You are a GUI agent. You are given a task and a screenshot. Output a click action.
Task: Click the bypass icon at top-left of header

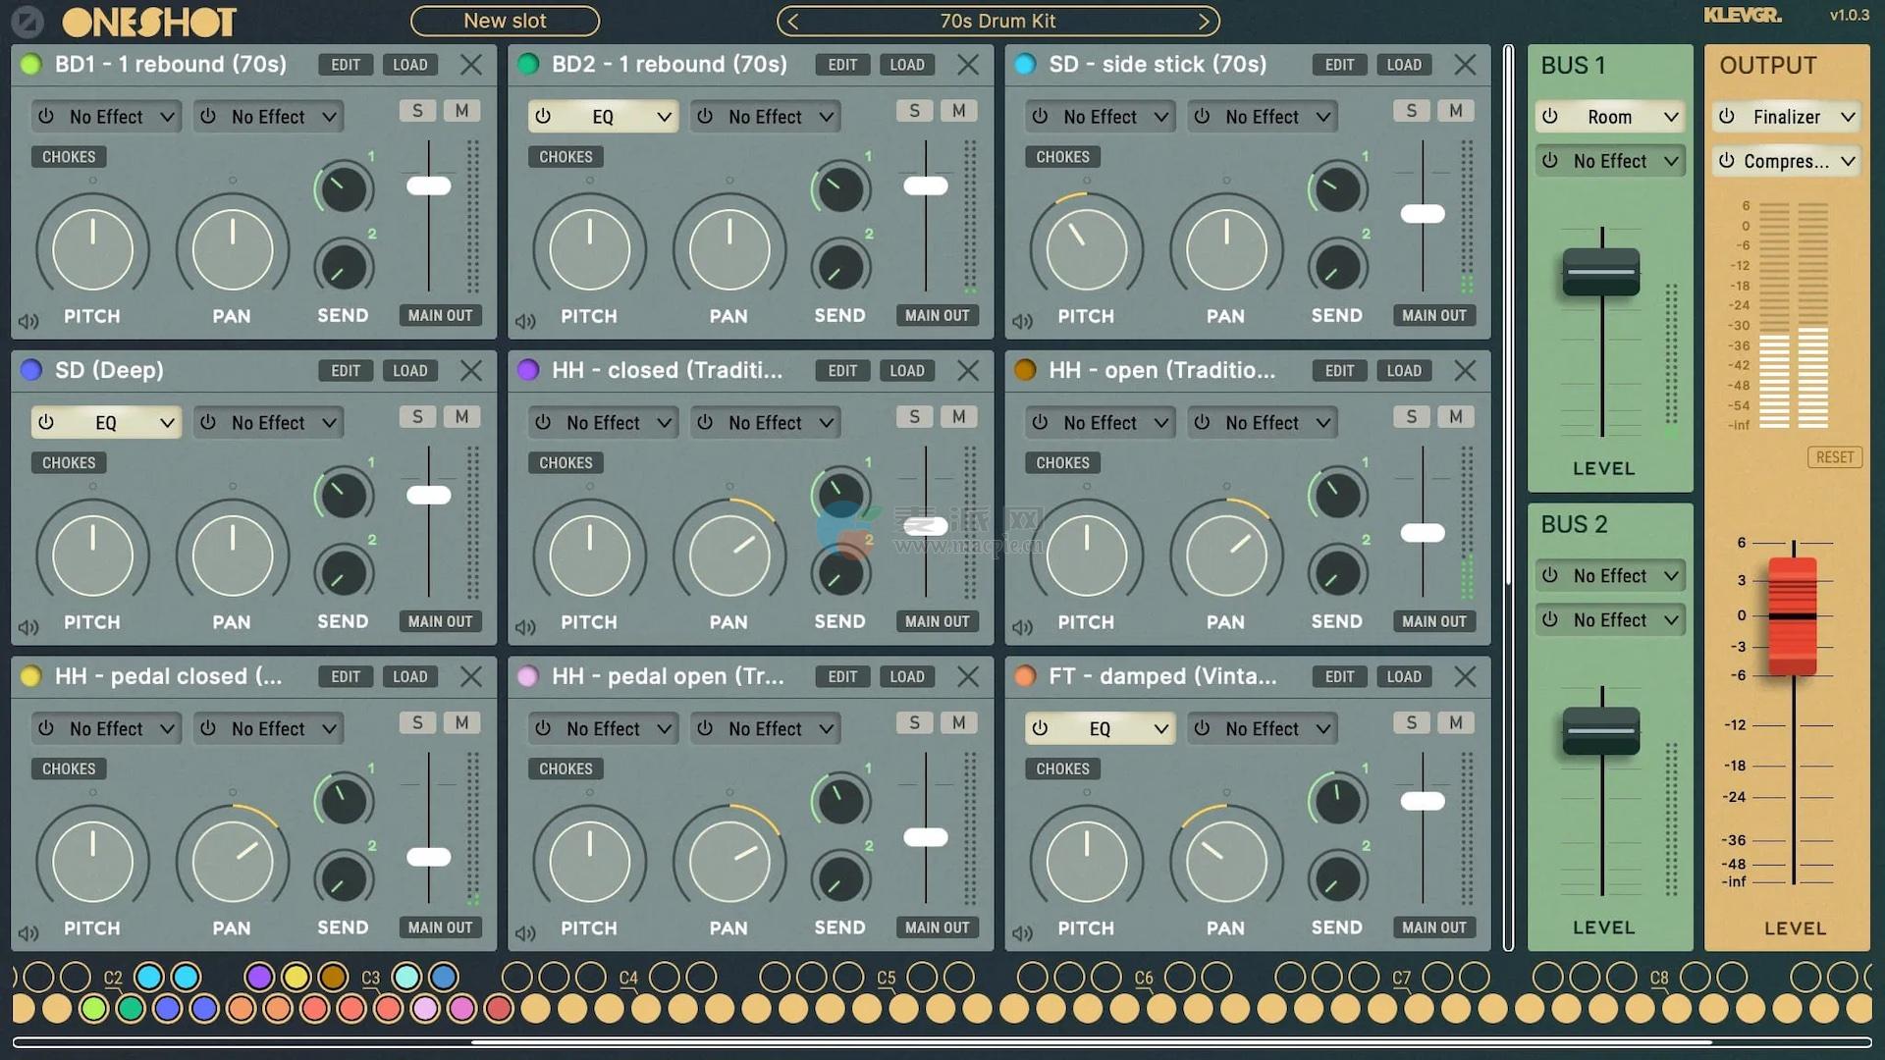coord(27,21)
